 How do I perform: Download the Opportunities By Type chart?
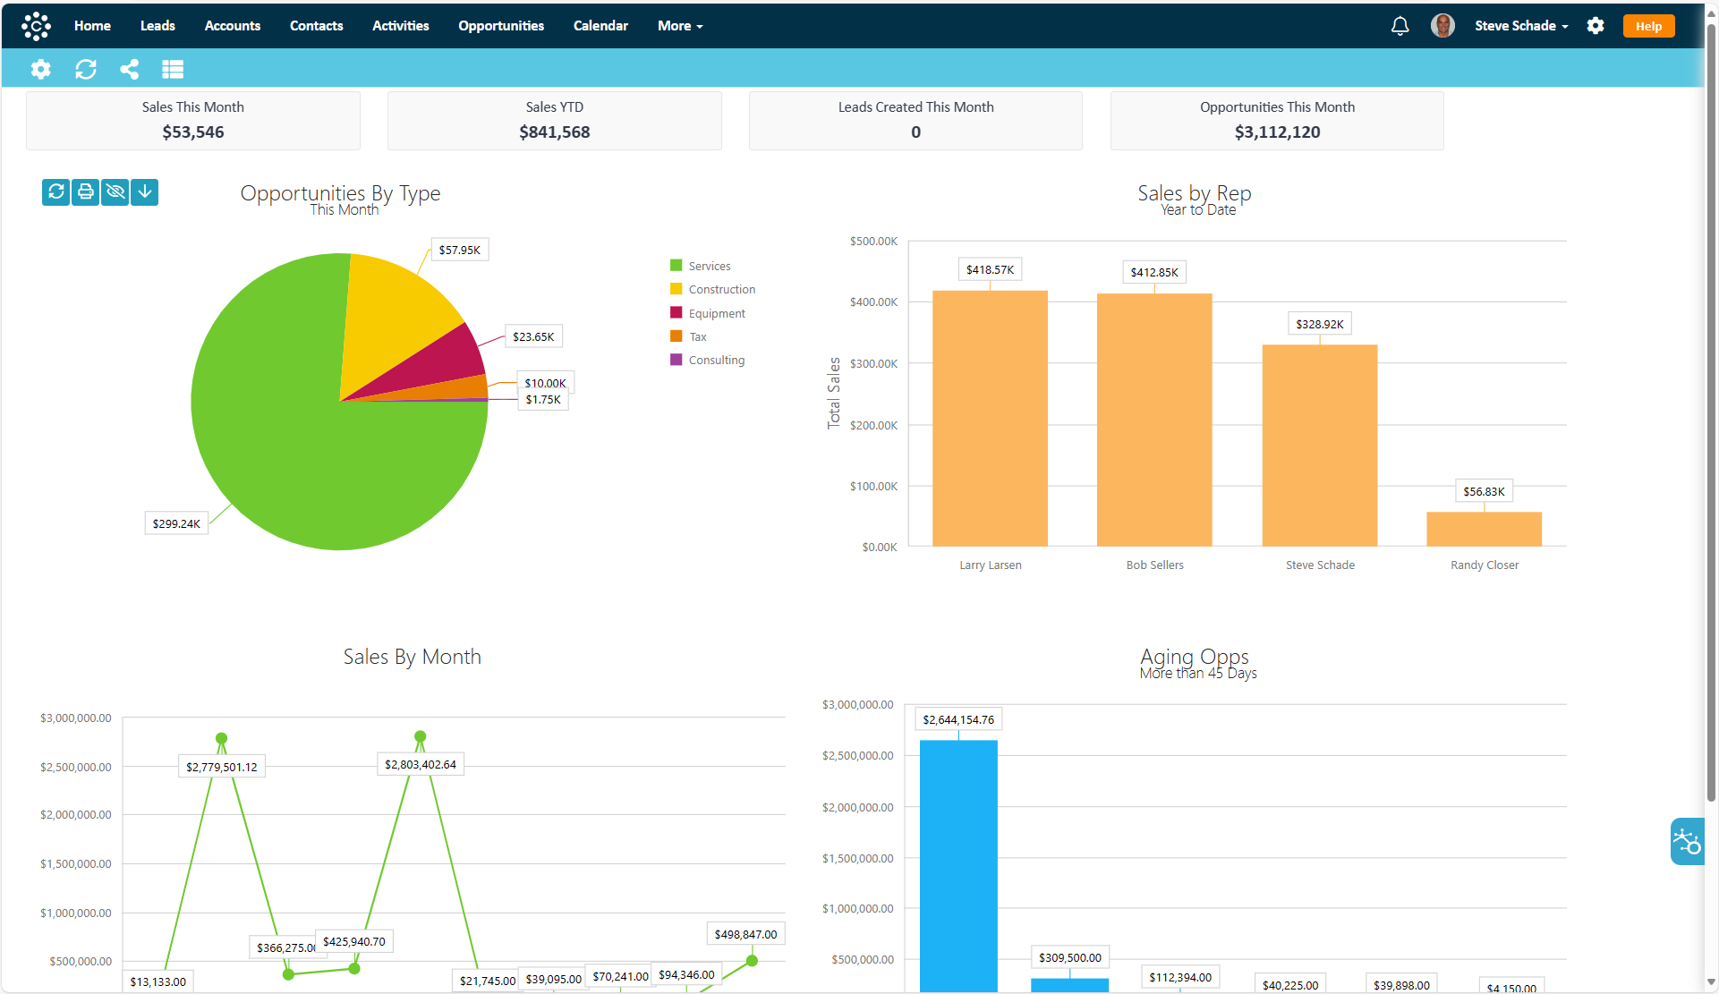[145, 191]
